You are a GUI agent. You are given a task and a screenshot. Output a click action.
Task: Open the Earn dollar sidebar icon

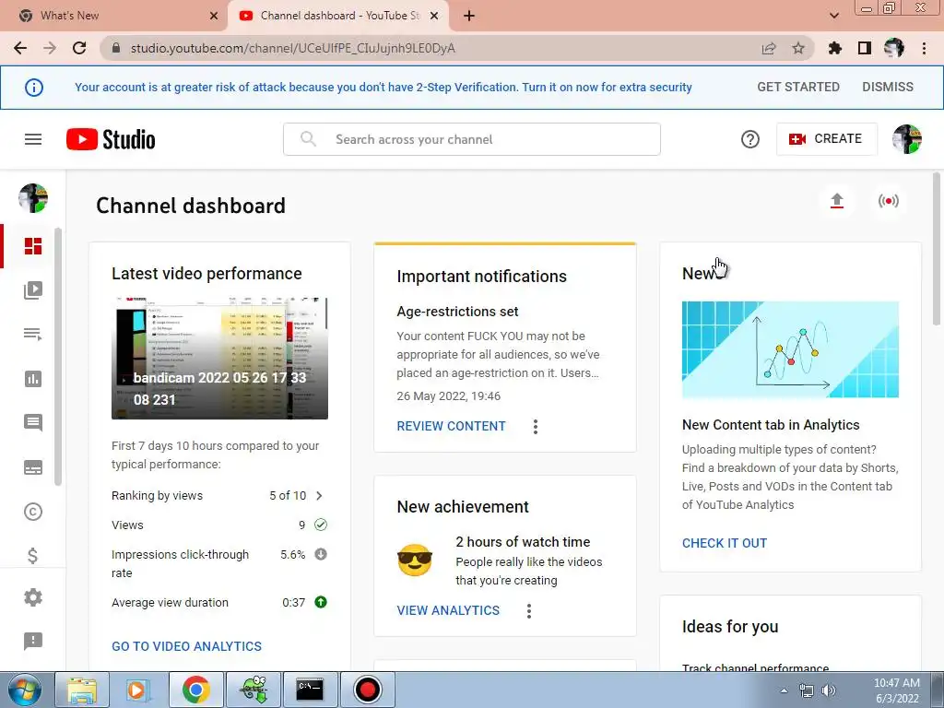click(x=33, y=555)
